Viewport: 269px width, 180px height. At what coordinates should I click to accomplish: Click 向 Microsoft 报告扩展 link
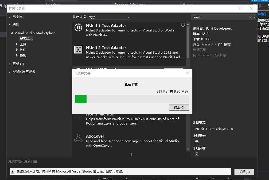[210, 55]
